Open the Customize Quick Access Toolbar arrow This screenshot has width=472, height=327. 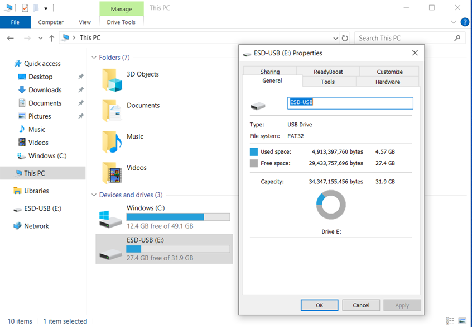tap(46, 8)
